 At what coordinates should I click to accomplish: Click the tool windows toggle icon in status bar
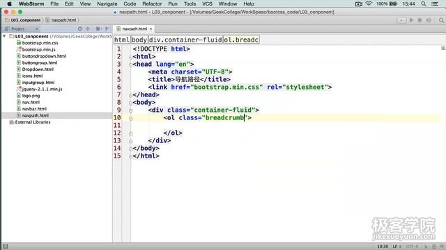coord(6,247)
